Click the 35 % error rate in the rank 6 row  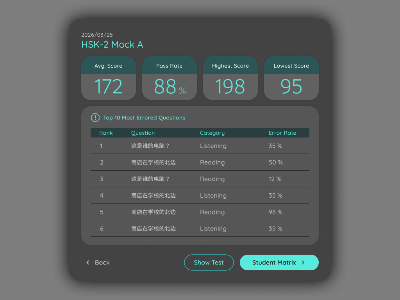pos(275,229)
